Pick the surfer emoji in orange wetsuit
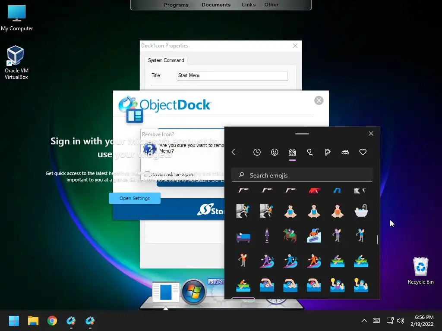Image resolution: width=442 pixels, height=331 pixels. click(314, 261)
